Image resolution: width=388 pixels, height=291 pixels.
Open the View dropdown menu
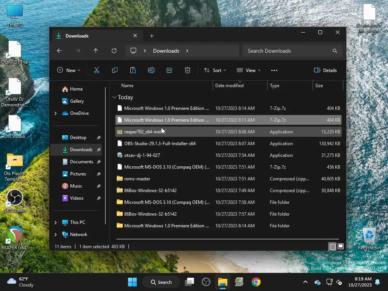click(249, 70)
